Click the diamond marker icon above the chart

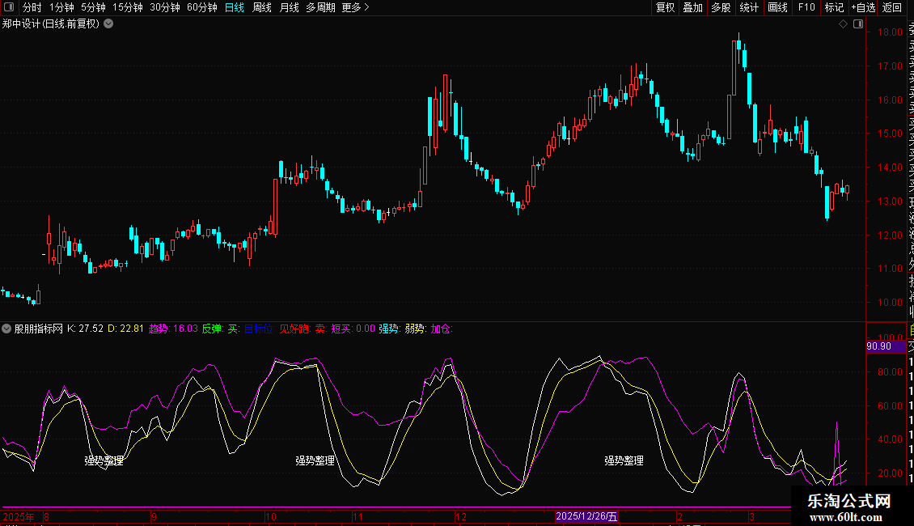843,23
